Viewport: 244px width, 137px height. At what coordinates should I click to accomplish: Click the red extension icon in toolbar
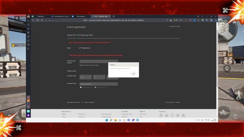pos(186,20)
